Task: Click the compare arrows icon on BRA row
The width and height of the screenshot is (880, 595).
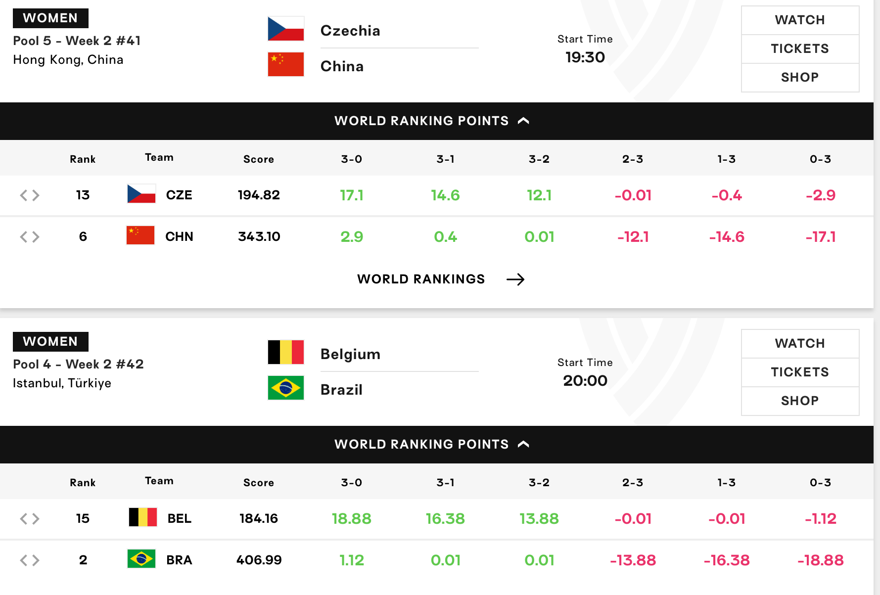Action: coord(30,560)
